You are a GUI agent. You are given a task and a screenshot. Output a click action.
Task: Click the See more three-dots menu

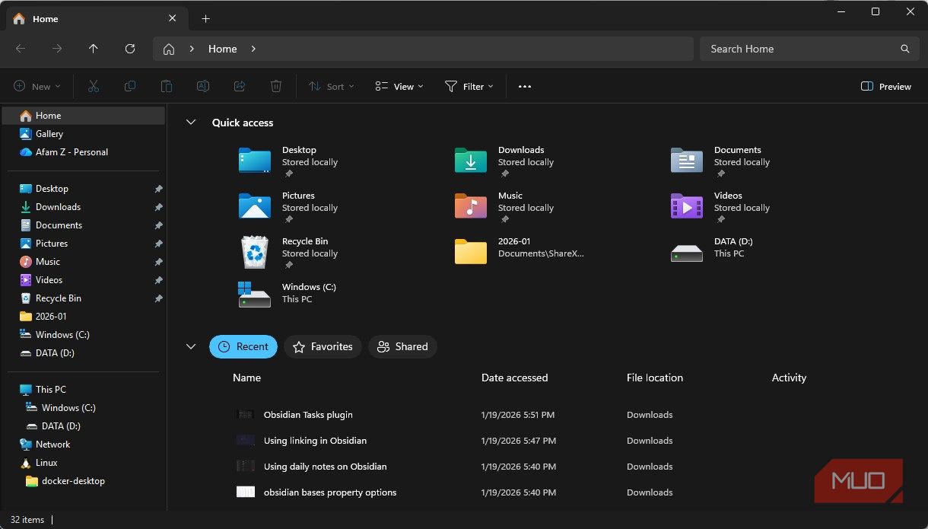click(524, 87)
